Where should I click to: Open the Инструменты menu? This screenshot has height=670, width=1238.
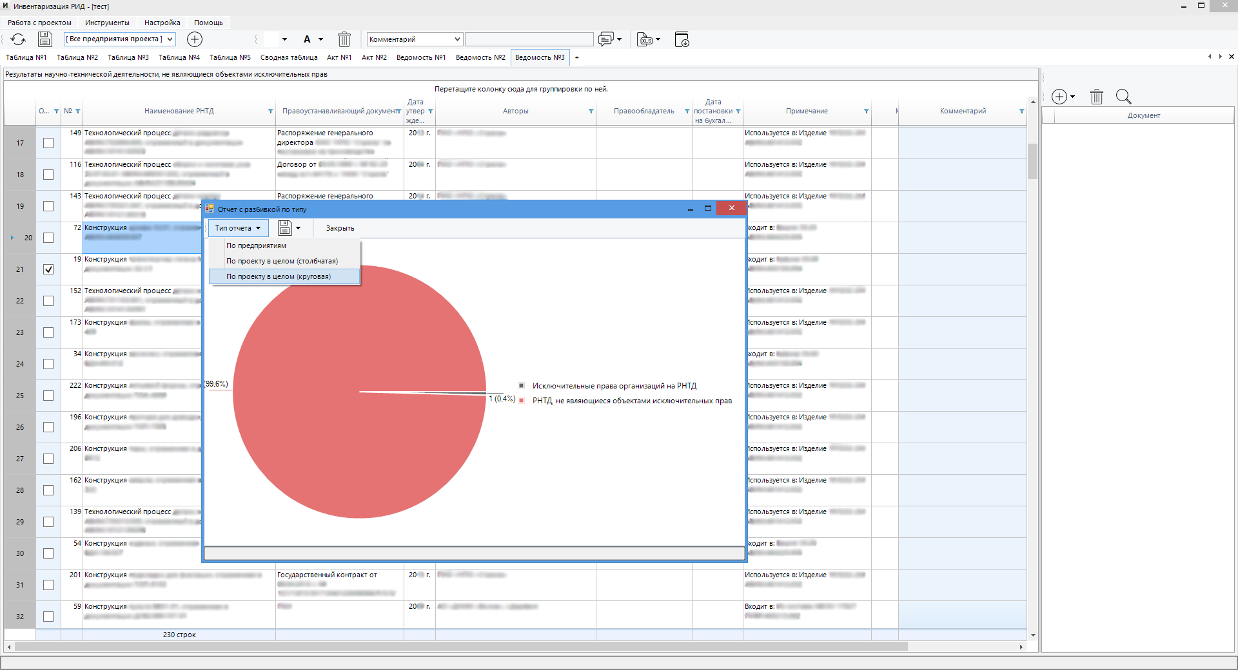point(107,23)
